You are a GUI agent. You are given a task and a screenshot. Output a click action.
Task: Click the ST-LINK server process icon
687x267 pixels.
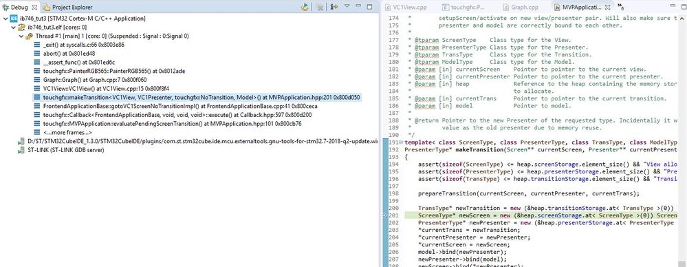pos(21,150)
